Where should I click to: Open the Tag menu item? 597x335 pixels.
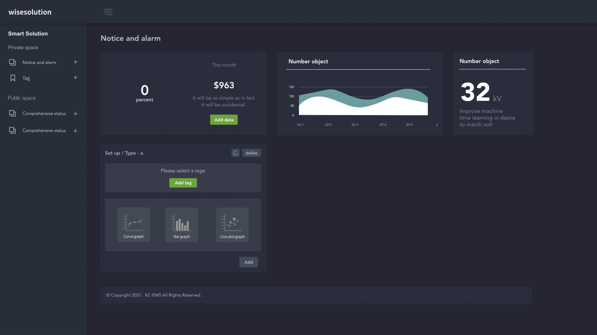(26, 78)
